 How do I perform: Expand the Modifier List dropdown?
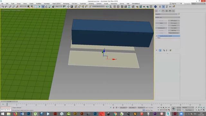pos(167,17)
